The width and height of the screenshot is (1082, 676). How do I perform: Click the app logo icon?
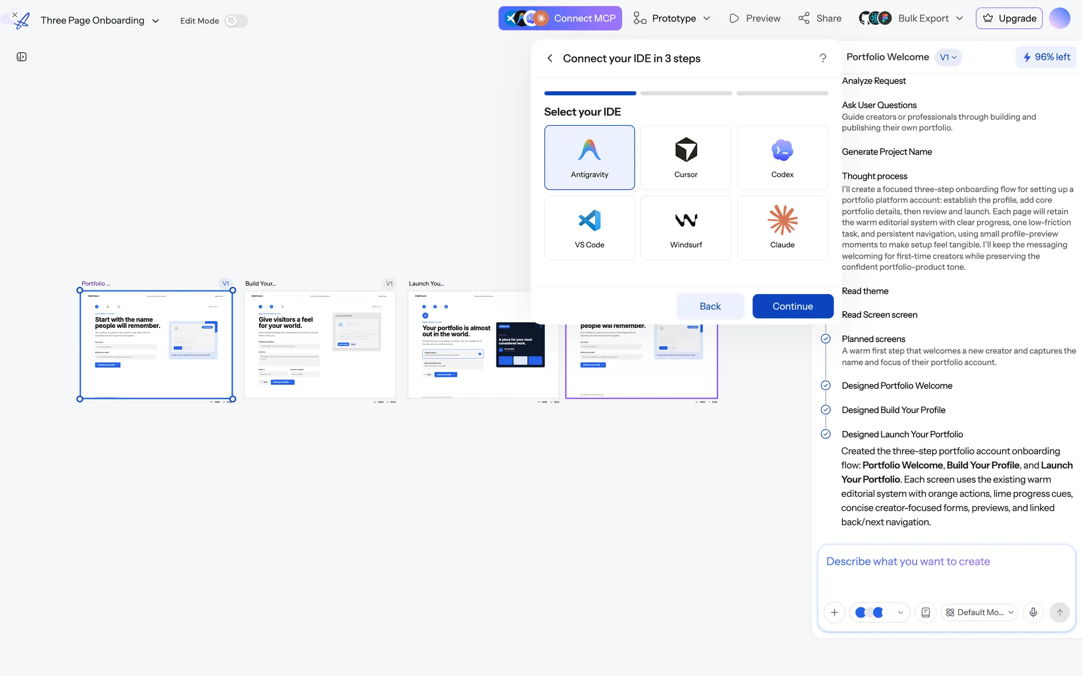22,20
